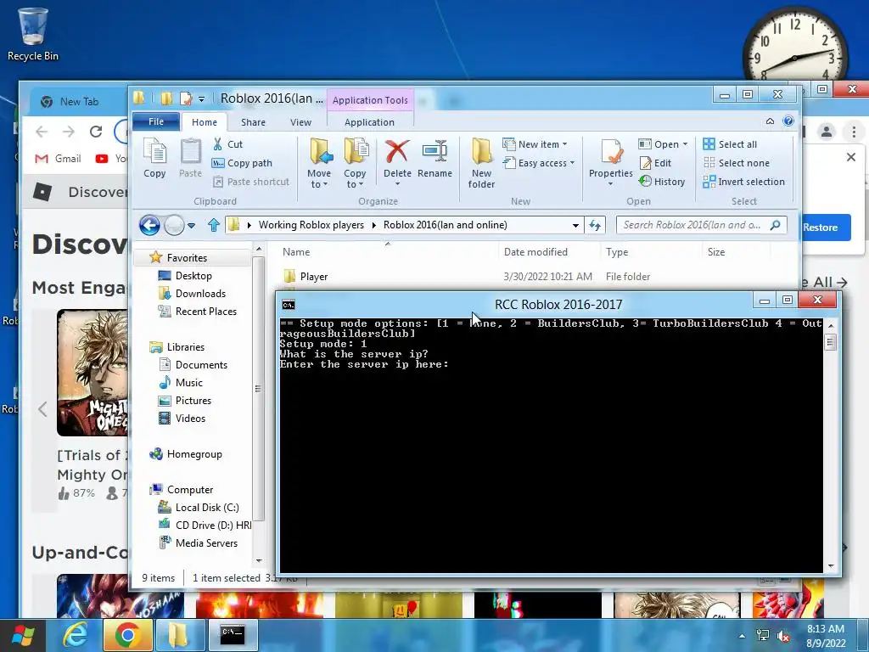
Task: Open Chrome profile avatar
Action: 827,132
